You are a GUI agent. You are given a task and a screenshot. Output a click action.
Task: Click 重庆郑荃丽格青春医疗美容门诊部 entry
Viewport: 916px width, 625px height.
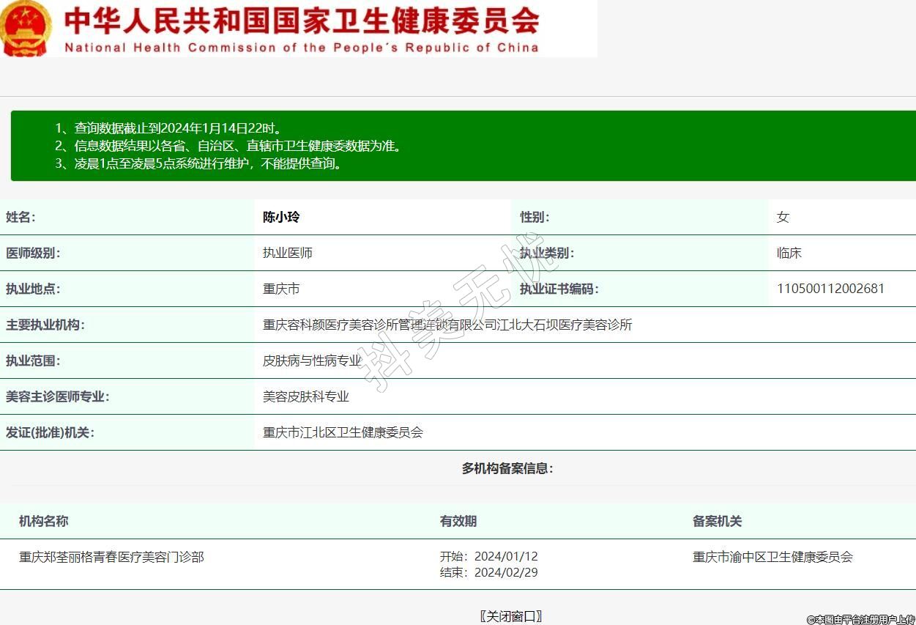pyautogui.click(x=111, y=557)
